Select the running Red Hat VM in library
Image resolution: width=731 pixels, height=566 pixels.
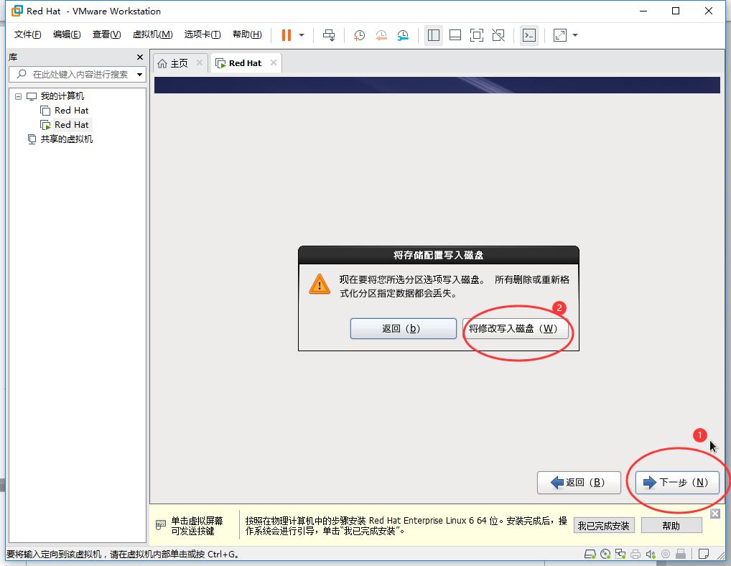(x=71, y=125)
